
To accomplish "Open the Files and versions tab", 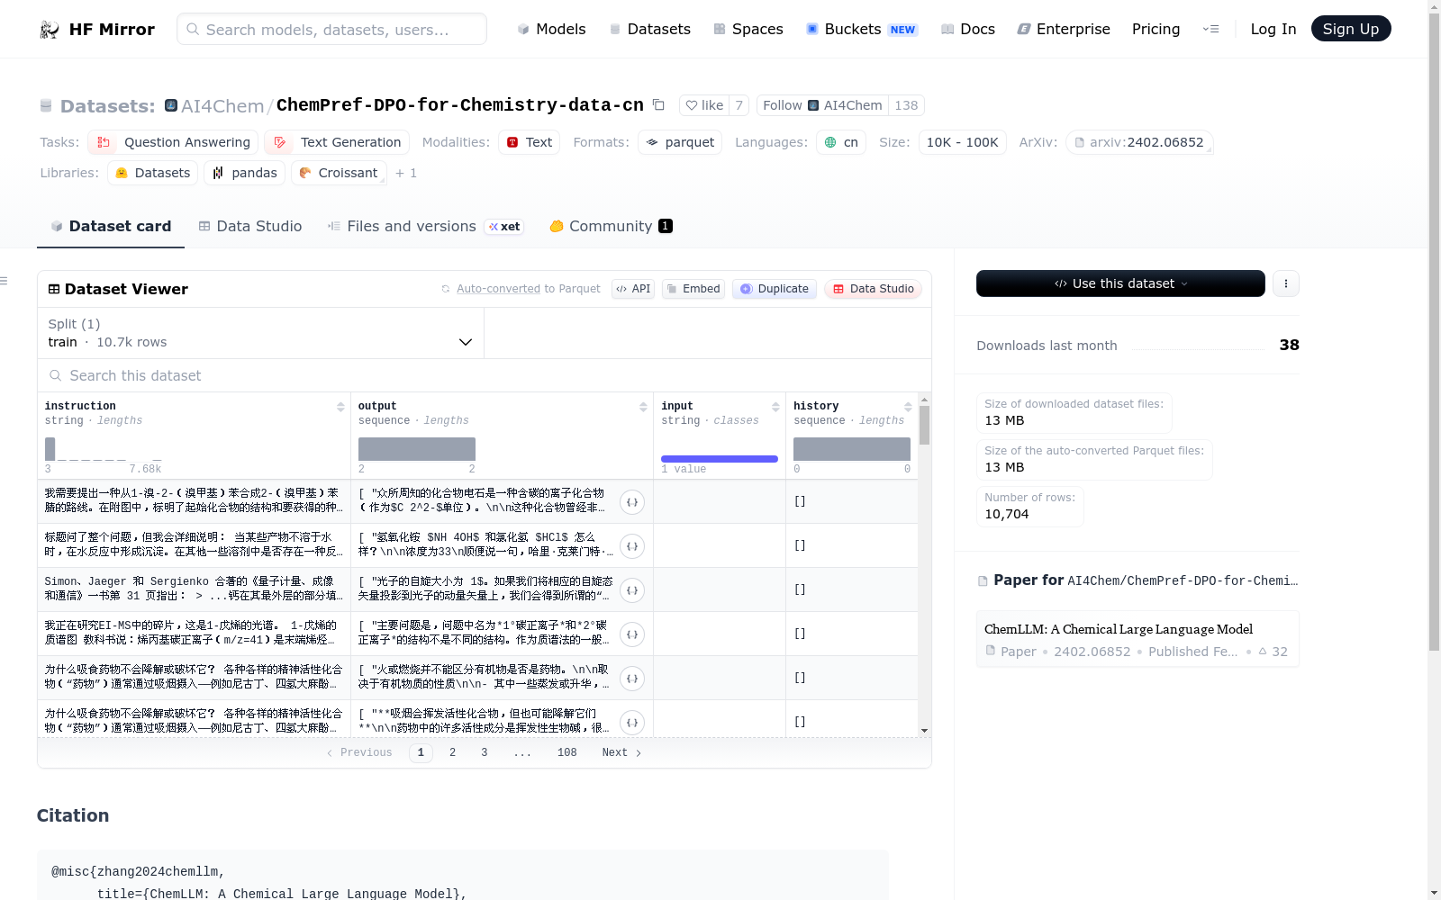I will click(425, 227).
